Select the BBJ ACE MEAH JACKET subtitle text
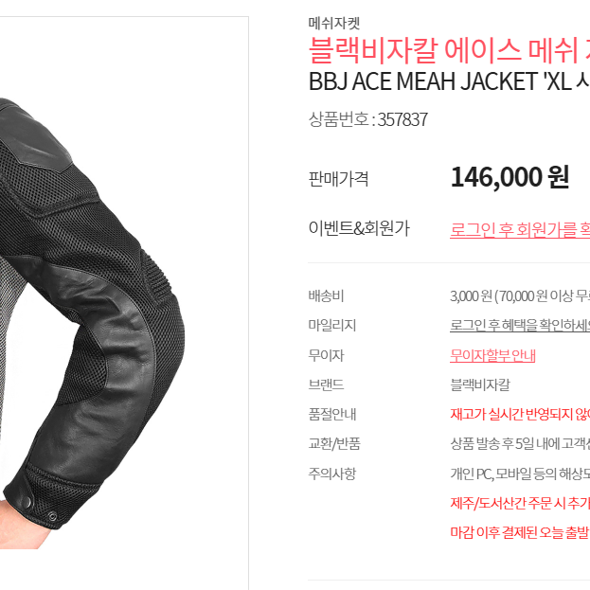The width and height of the screenshot is (590, 590). pos(449,81)
